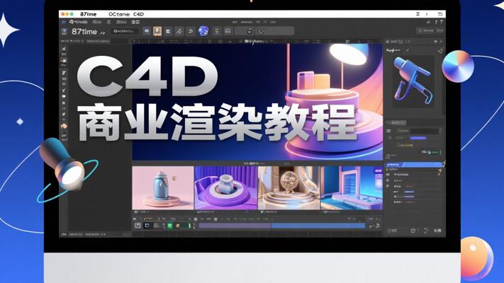Click the document icon beside 87time label
The width and height of the screenshot is (504, 283).
click(x=65, y=31)
